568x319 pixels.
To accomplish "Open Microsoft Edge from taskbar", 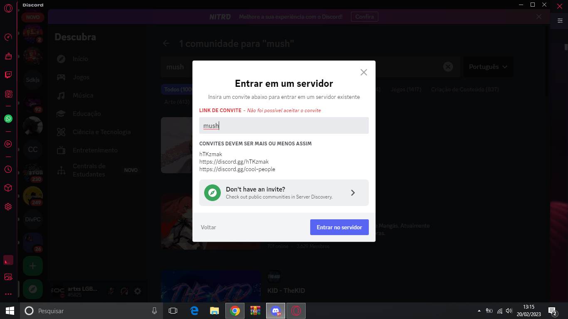I will tap(194, 311).
